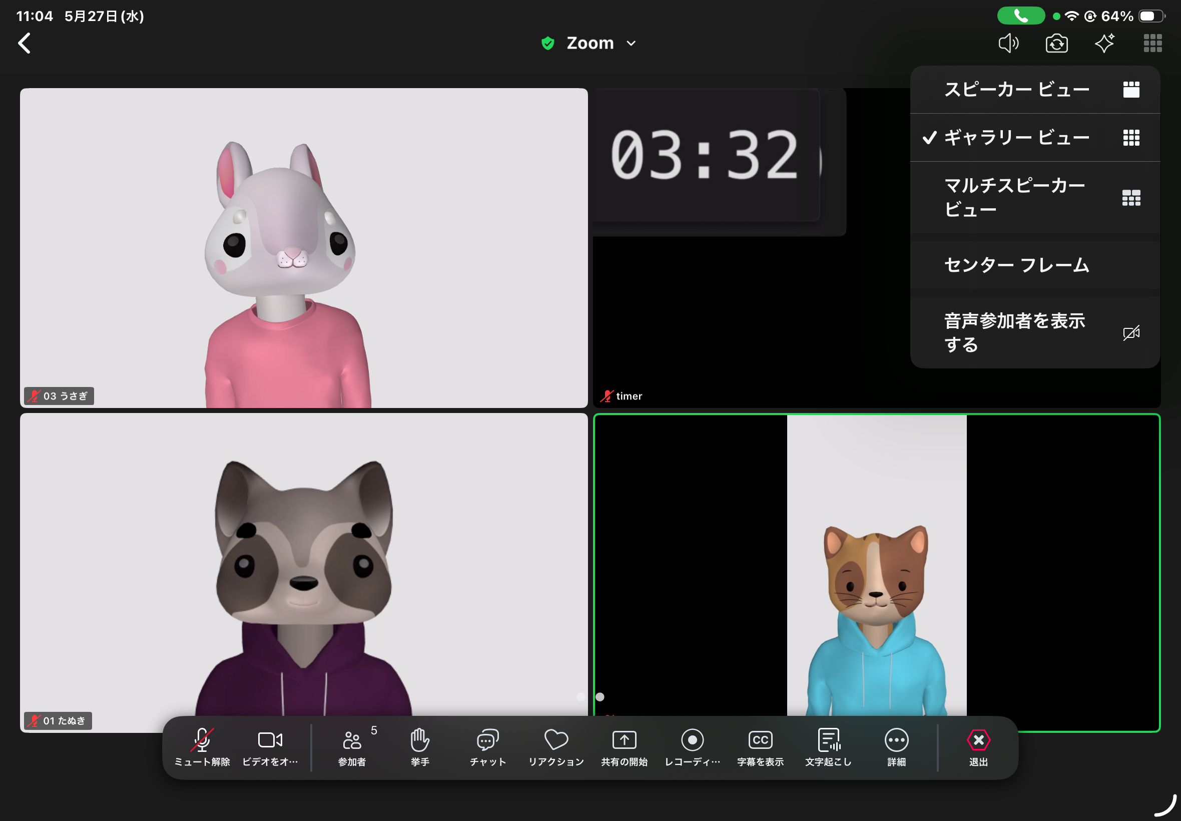Tap the green active call indicator pill
1181x821 pixels.
tap(1020, 16)
